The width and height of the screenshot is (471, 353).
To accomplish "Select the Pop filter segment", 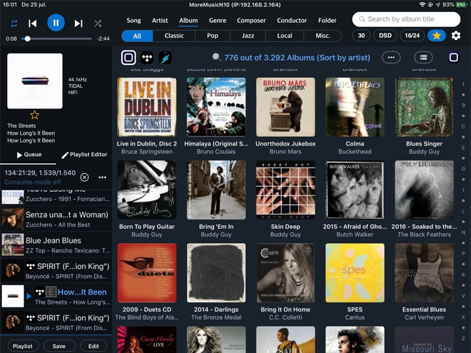I will coord(213,36).
